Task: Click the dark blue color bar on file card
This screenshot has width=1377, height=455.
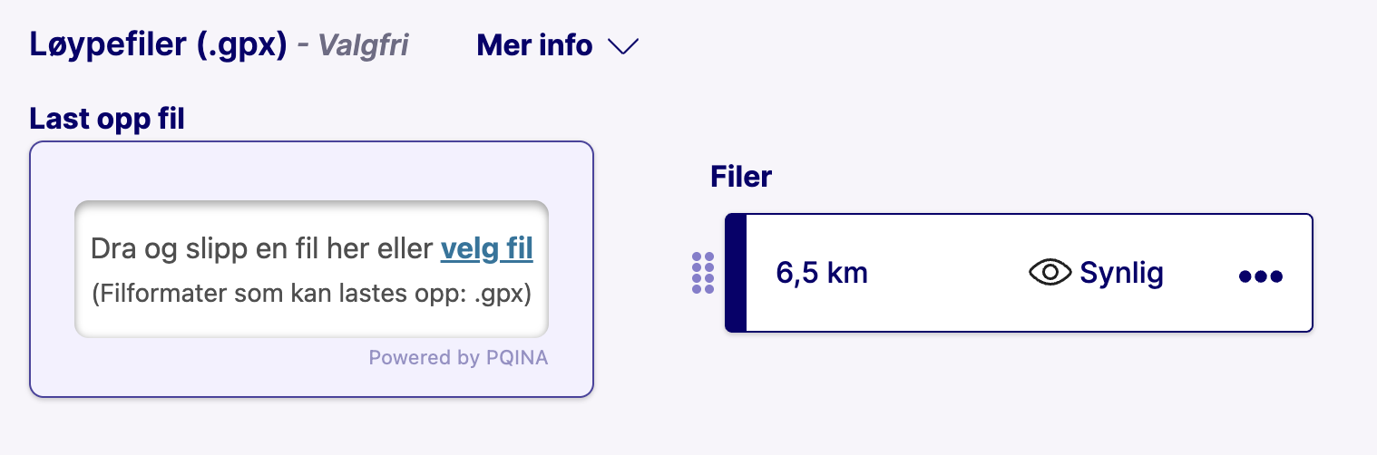Action: pos(736,273)
